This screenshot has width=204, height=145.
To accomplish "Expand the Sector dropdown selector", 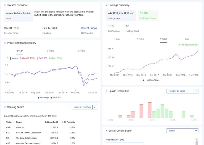I will pos(183,131).
